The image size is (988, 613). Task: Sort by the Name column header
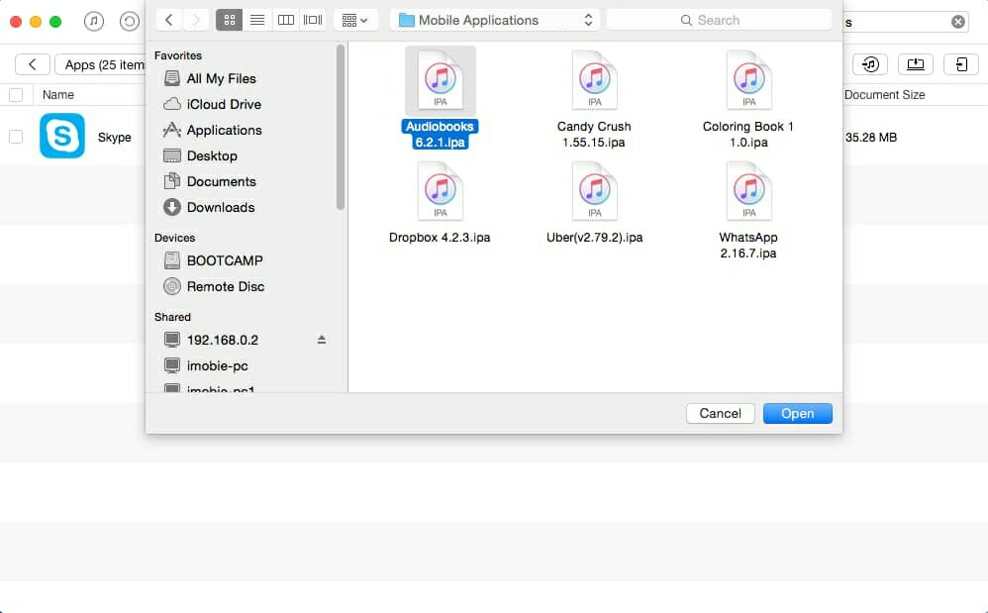click(58, 95)
